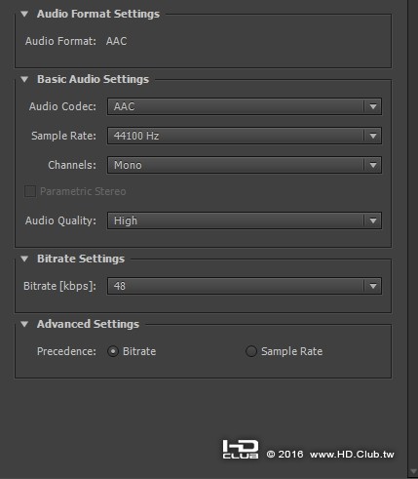Click the Basic Audio Settings heading

tap(93, 79)
